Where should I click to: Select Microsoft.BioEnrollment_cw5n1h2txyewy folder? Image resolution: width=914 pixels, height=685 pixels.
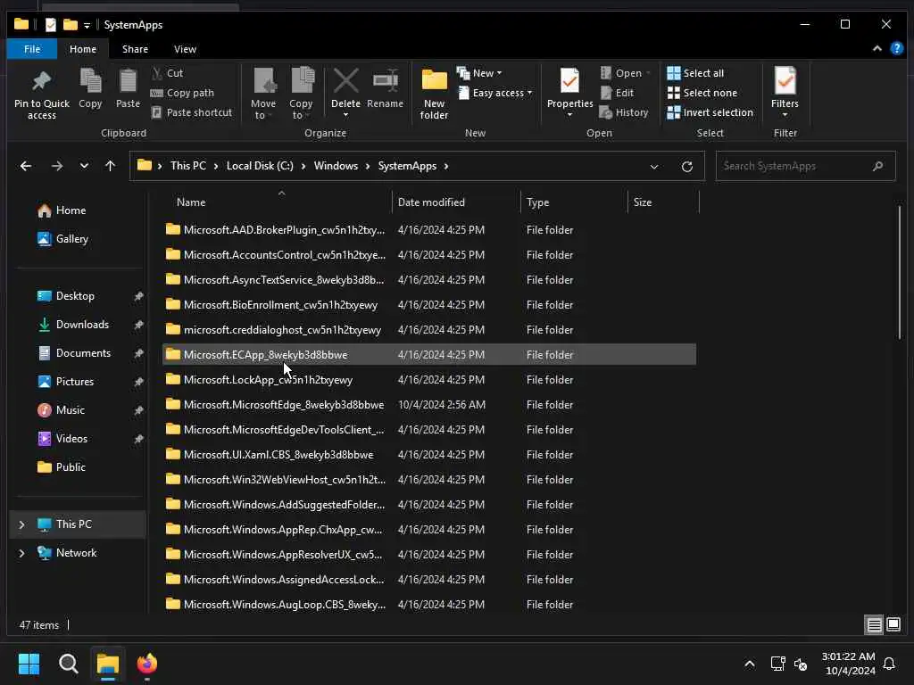point(429,305)
